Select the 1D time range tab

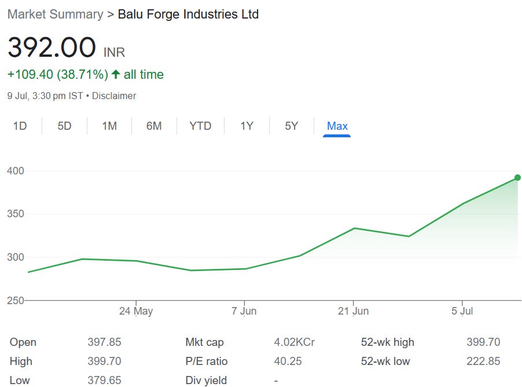[x=20, y=126]
